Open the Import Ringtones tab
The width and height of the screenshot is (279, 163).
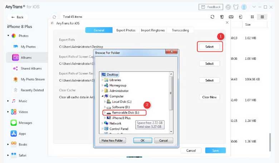pyautogui.click(x=153, y=30)
